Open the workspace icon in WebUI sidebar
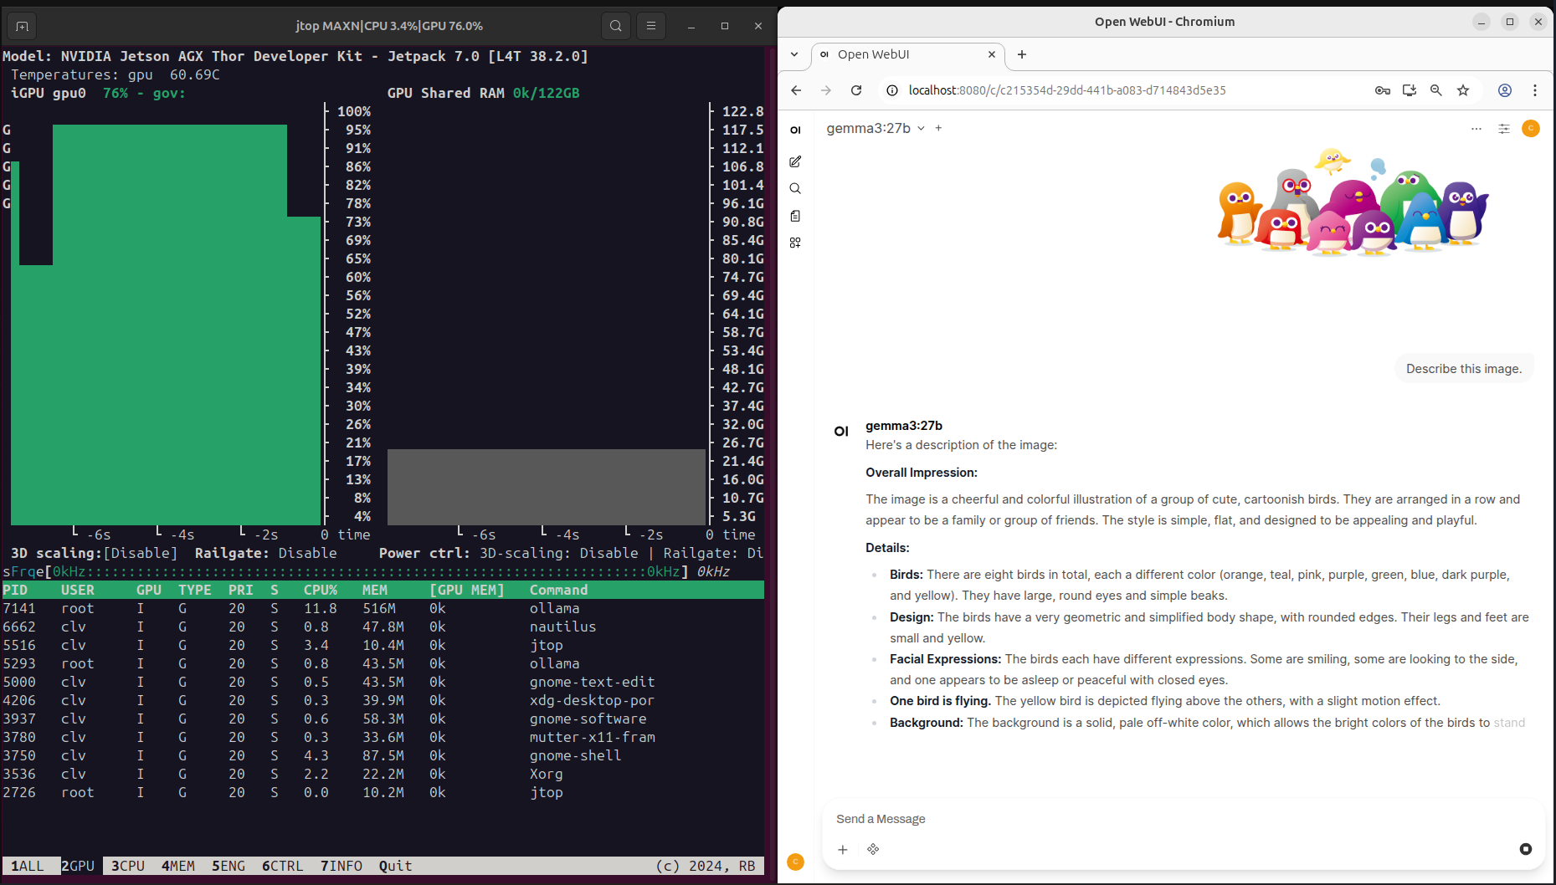The height and width of the screenshot is (885, 1556). [x=795, y=243]
